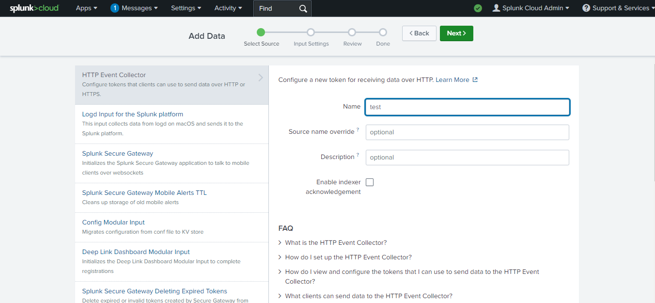This screenshot has width=655, height=303.
Task: Click the arrow on the HTTP Event Collector panel
Action: pyautogui.click(x=260, y=77)
